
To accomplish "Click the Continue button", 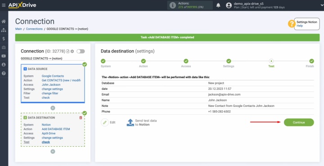I will 299,122.
